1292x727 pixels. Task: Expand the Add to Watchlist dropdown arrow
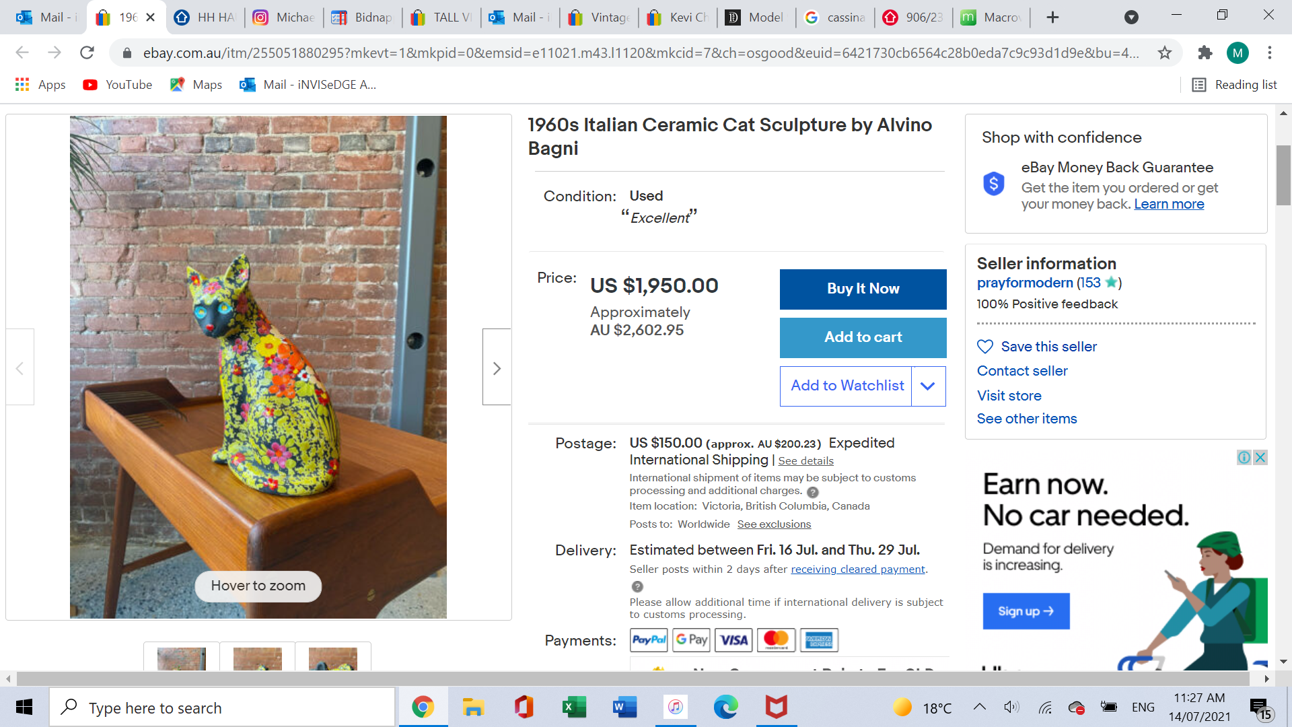point(928,386)
